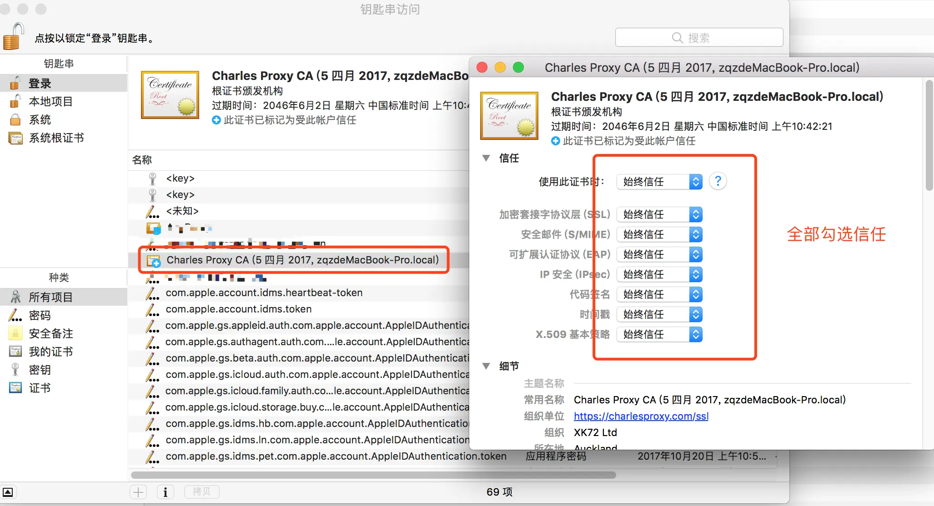The width and height of the screenshot is (934, 506).
Task: Open the 'When using this certificate' dropdown
Action: click(659, 182)
